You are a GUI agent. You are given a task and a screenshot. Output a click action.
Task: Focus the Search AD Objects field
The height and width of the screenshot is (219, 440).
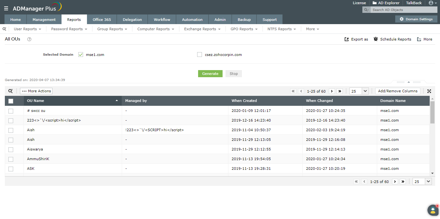(x=404, y=10)
